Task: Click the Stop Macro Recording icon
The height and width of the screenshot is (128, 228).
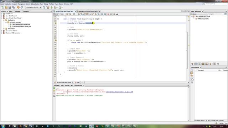Action: point(111,14)
